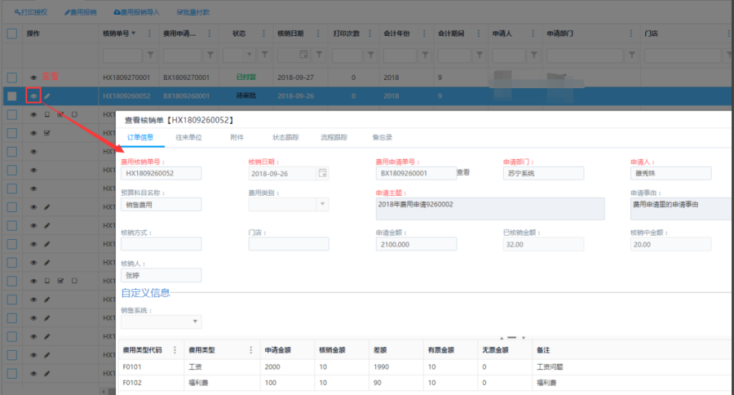Screen dimensions: 734x395
Task: Open the calendar picker in the 核销日期 form field
Action: pos(322,173)
